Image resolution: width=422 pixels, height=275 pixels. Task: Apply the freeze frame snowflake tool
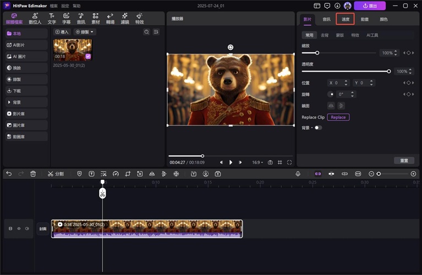click(176, 174)
